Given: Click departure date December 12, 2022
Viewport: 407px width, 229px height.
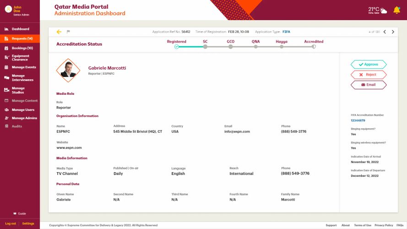Looking at the screenshot, I should click(x=364, y=176).
